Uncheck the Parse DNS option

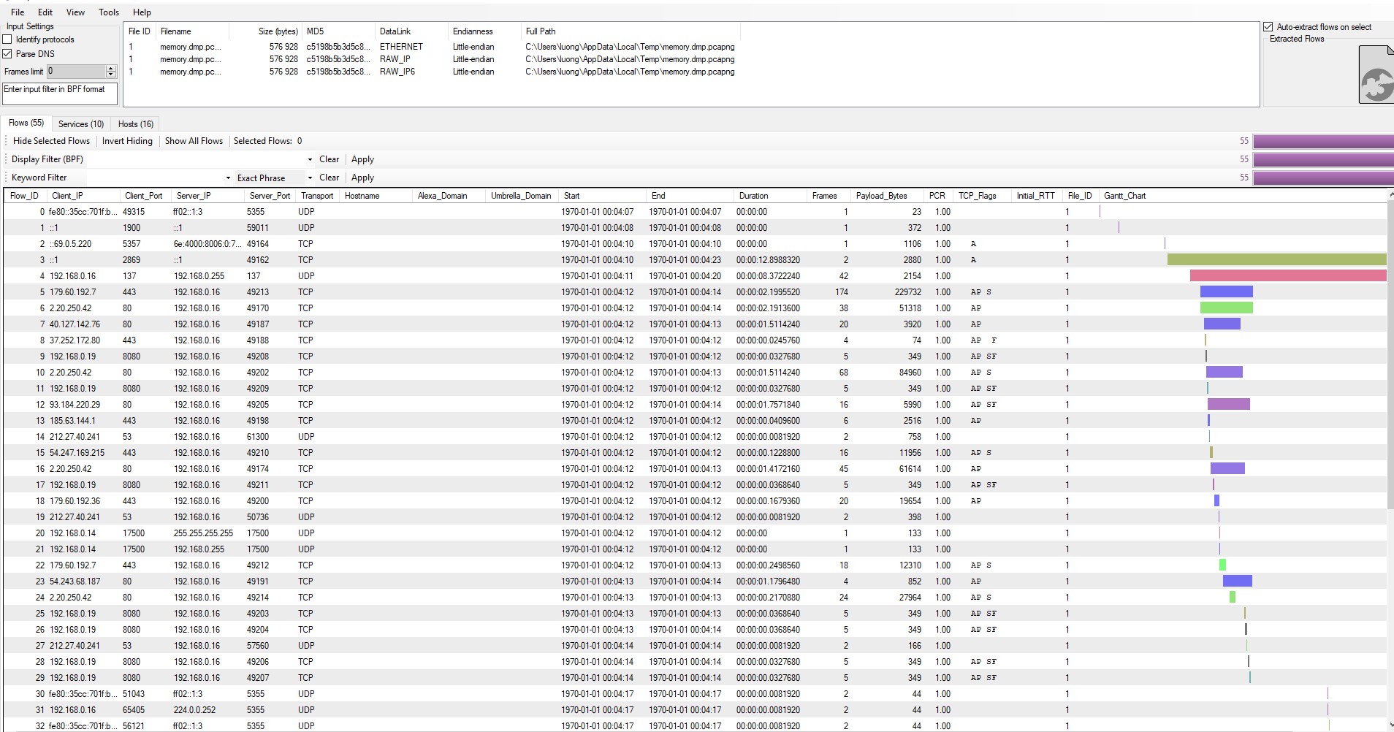click(x=8, y=54)
